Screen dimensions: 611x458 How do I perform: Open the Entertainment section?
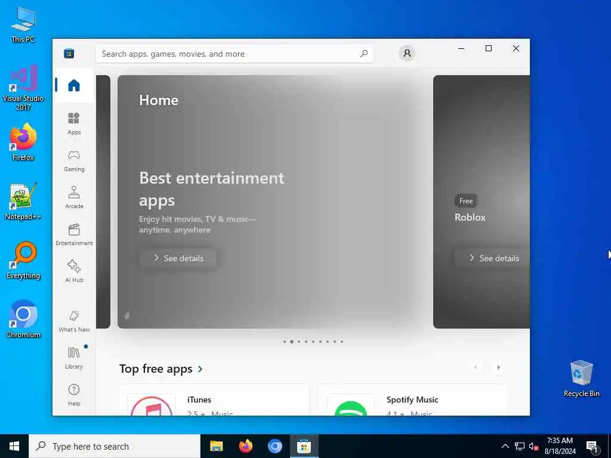click(74, 234)
